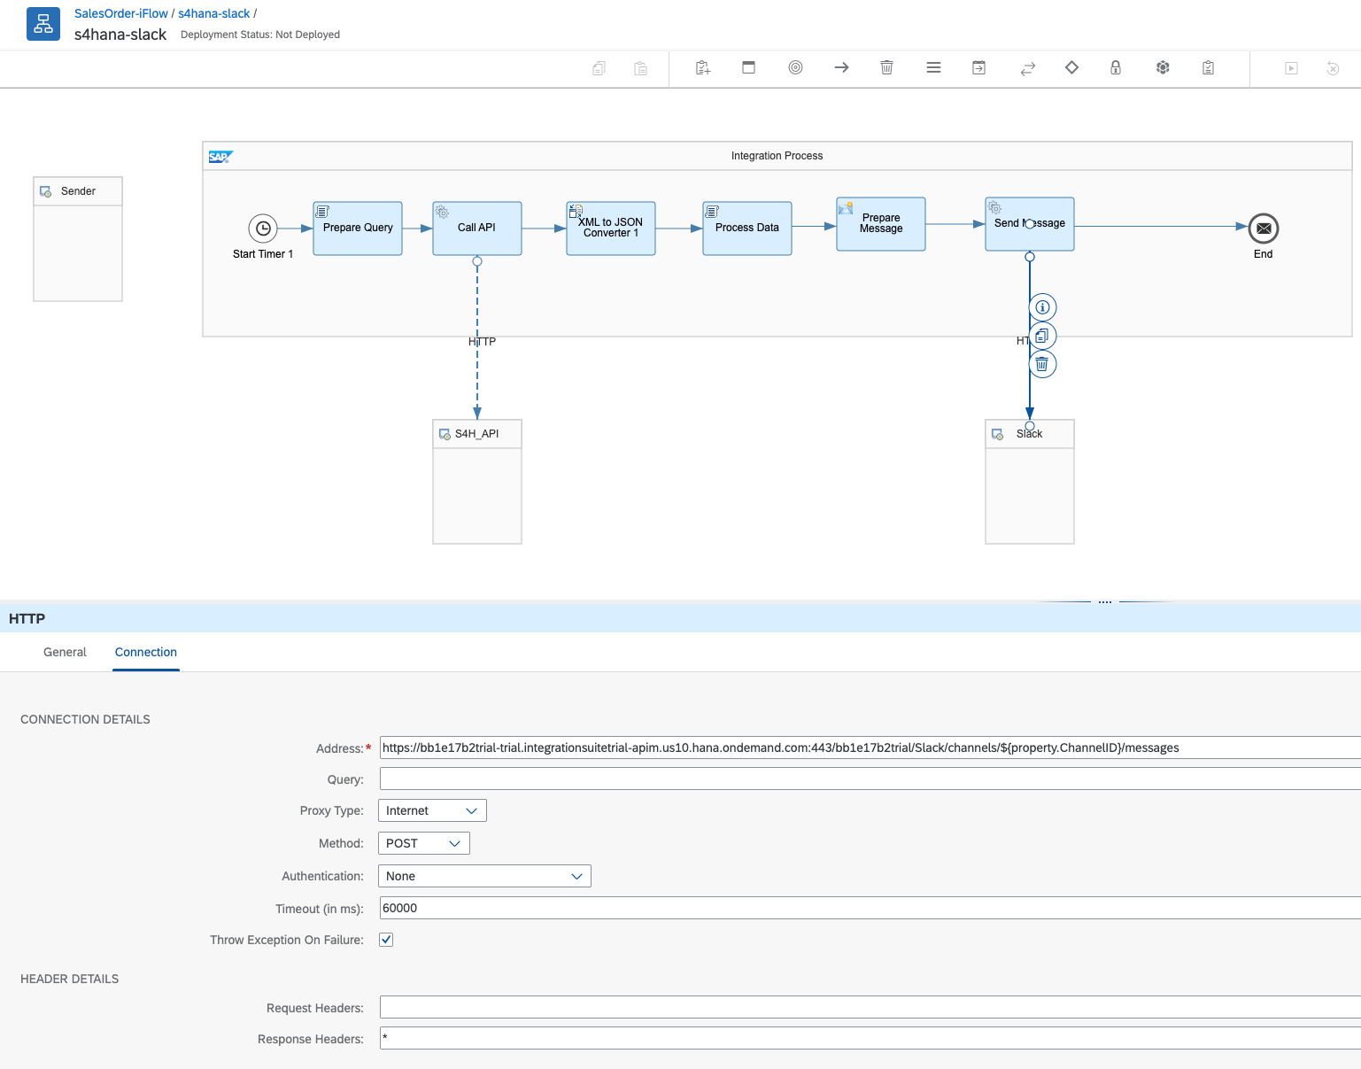Screen dimensions: 1361x1069
Task: Select the Process Data step
Action: point(747,229)
